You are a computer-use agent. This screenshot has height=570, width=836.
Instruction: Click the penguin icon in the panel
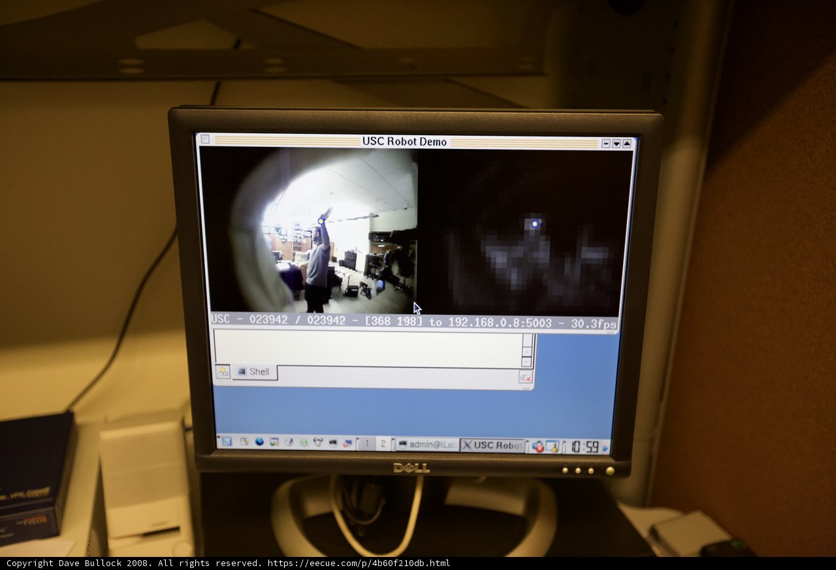pyautogui.click(x=318, y=442)
